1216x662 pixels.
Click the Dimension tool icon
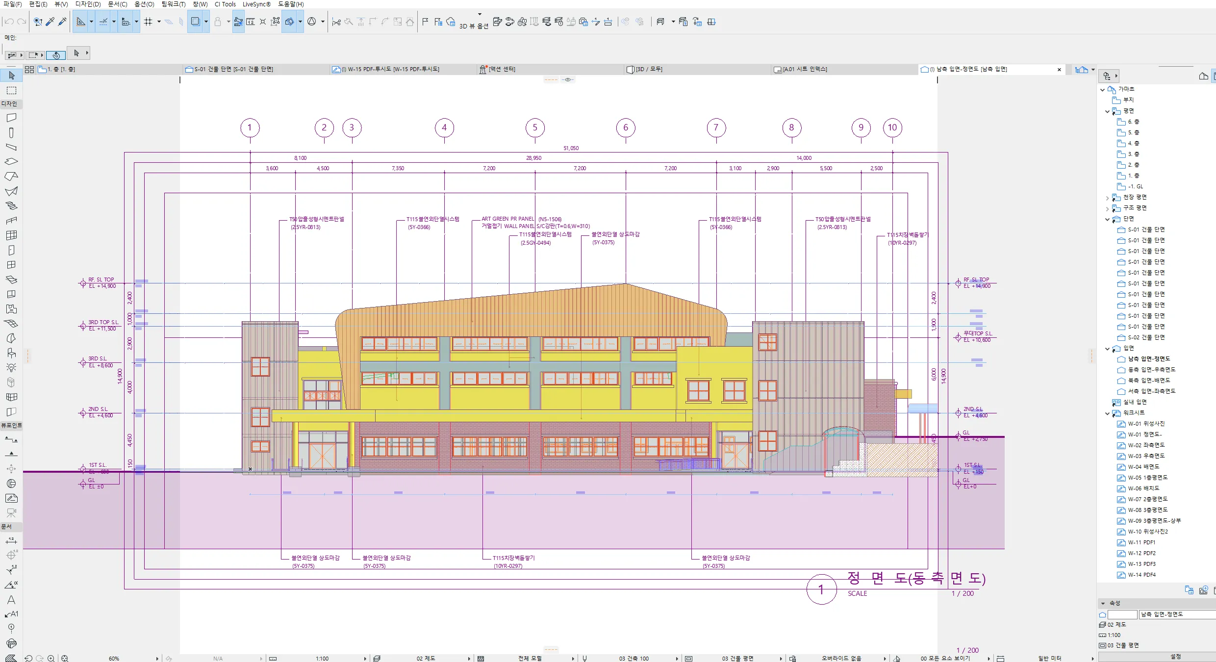coord(11,540)
